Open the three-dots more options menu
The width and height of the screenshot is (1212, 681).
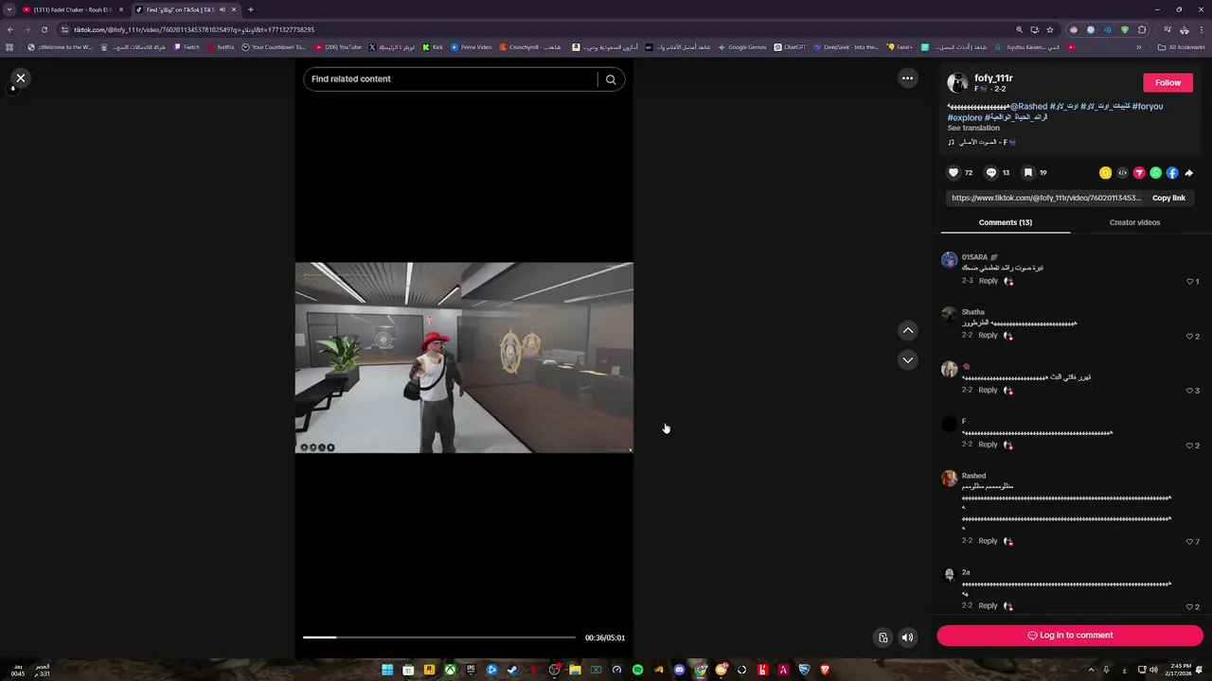click(x=907, y=79)
